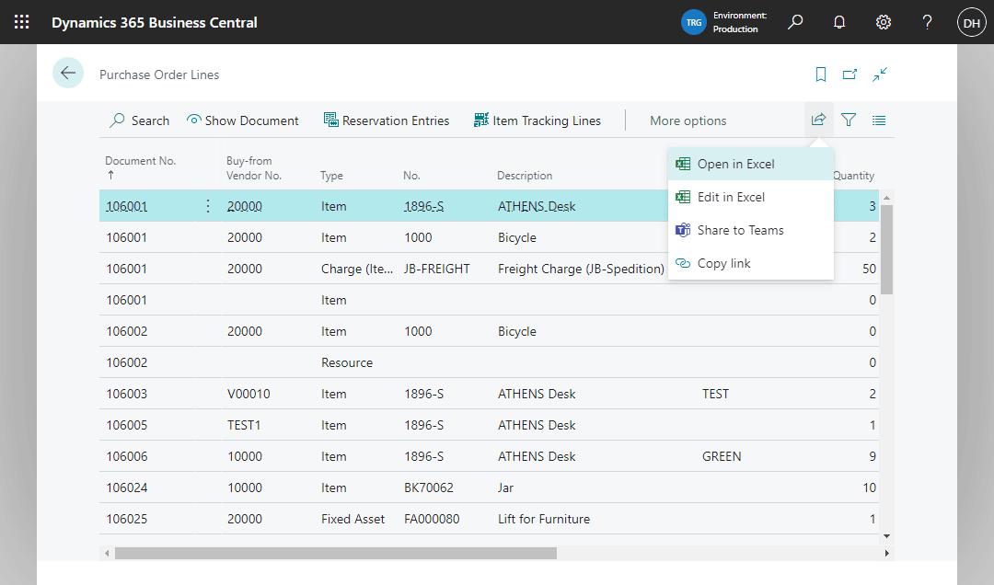994x585 pixels.
Task: Open row options for the 106001 ATHENS Desk line
Action: [x=208, y=206]
